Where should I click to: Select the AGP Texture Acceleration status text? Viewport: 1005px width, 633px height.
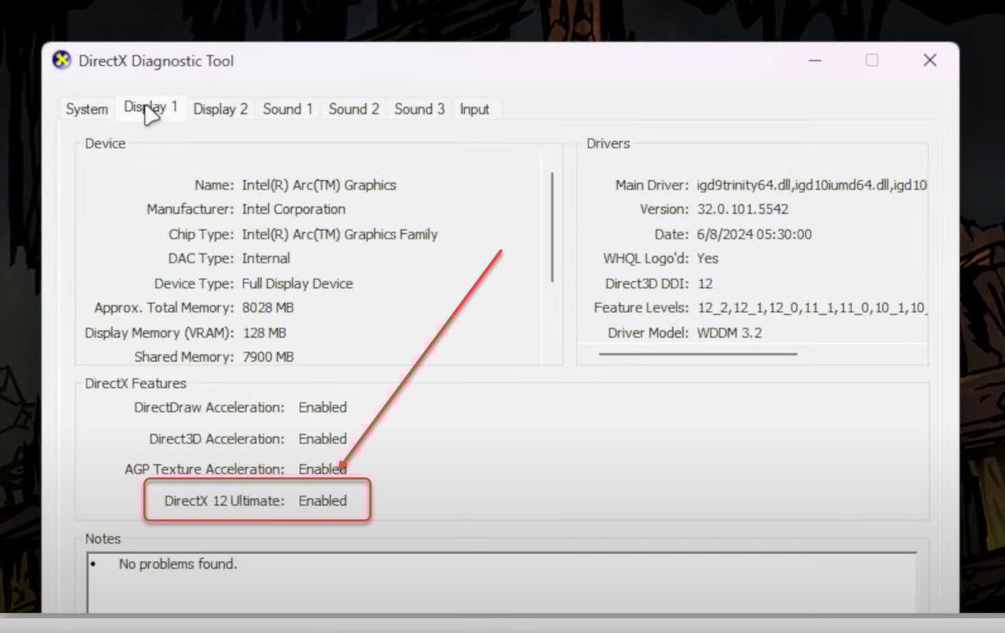coord(323,469)
